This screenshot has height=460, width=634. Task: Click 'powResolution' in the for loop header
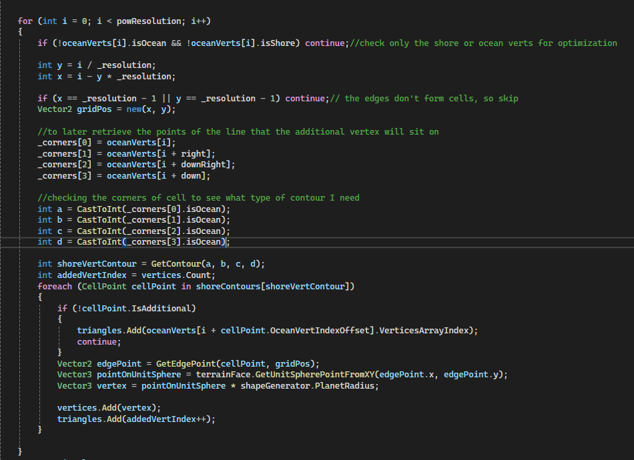tap(148, 21)
